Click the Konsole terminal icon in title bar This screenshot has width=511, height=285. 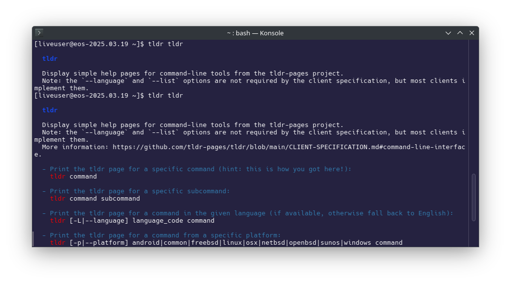click(39, 33)
